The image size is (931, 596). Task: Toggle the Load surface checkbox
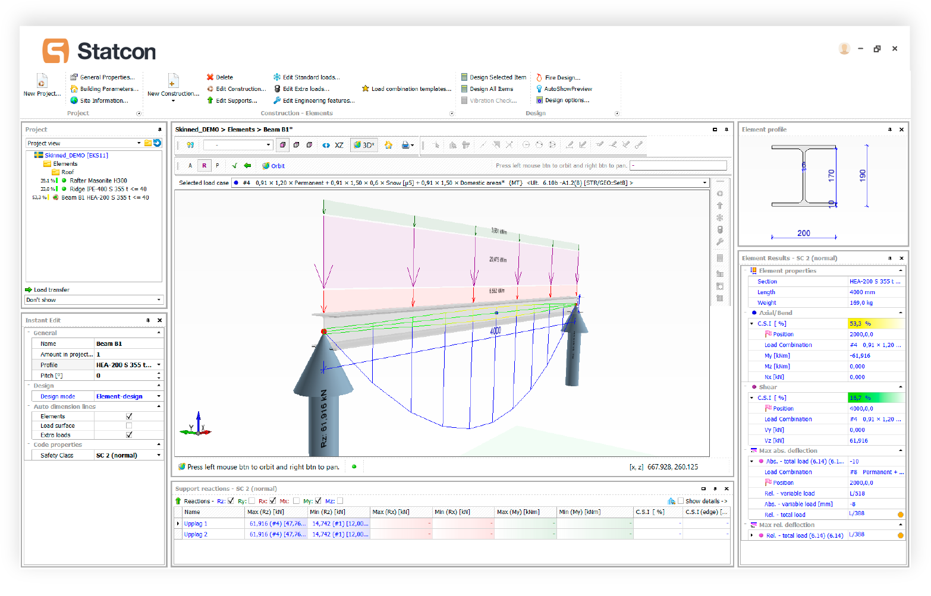point(129,426)
